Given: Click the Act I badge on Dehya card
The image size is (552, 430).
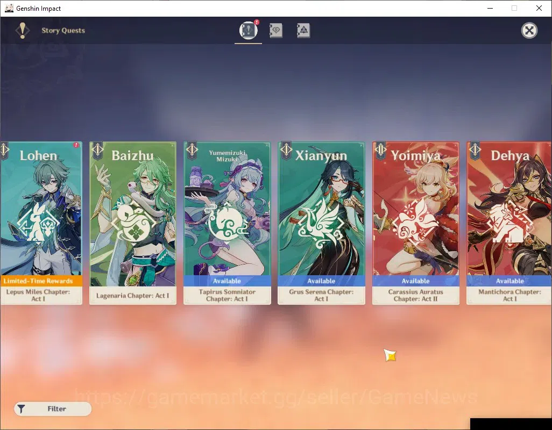Looking at the screenshot, I should coord(475,150).
